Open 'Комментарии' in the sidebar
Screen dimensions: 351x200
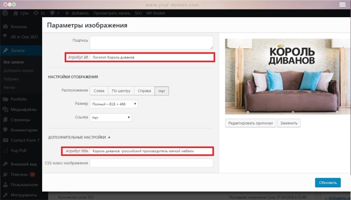click(24, 130)
